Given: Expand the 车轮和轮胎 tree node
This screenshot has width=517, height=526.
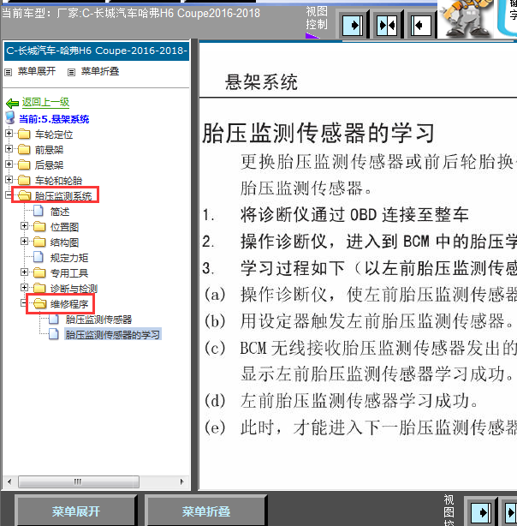Looking at the screenshot, I should pyautogui.click(x=9, y=179).
